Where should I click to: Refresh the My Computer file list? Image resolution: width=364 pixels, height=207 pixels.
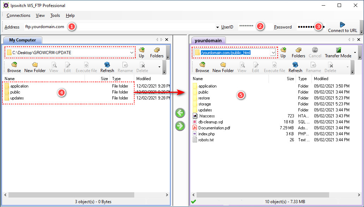coord(107,67)
